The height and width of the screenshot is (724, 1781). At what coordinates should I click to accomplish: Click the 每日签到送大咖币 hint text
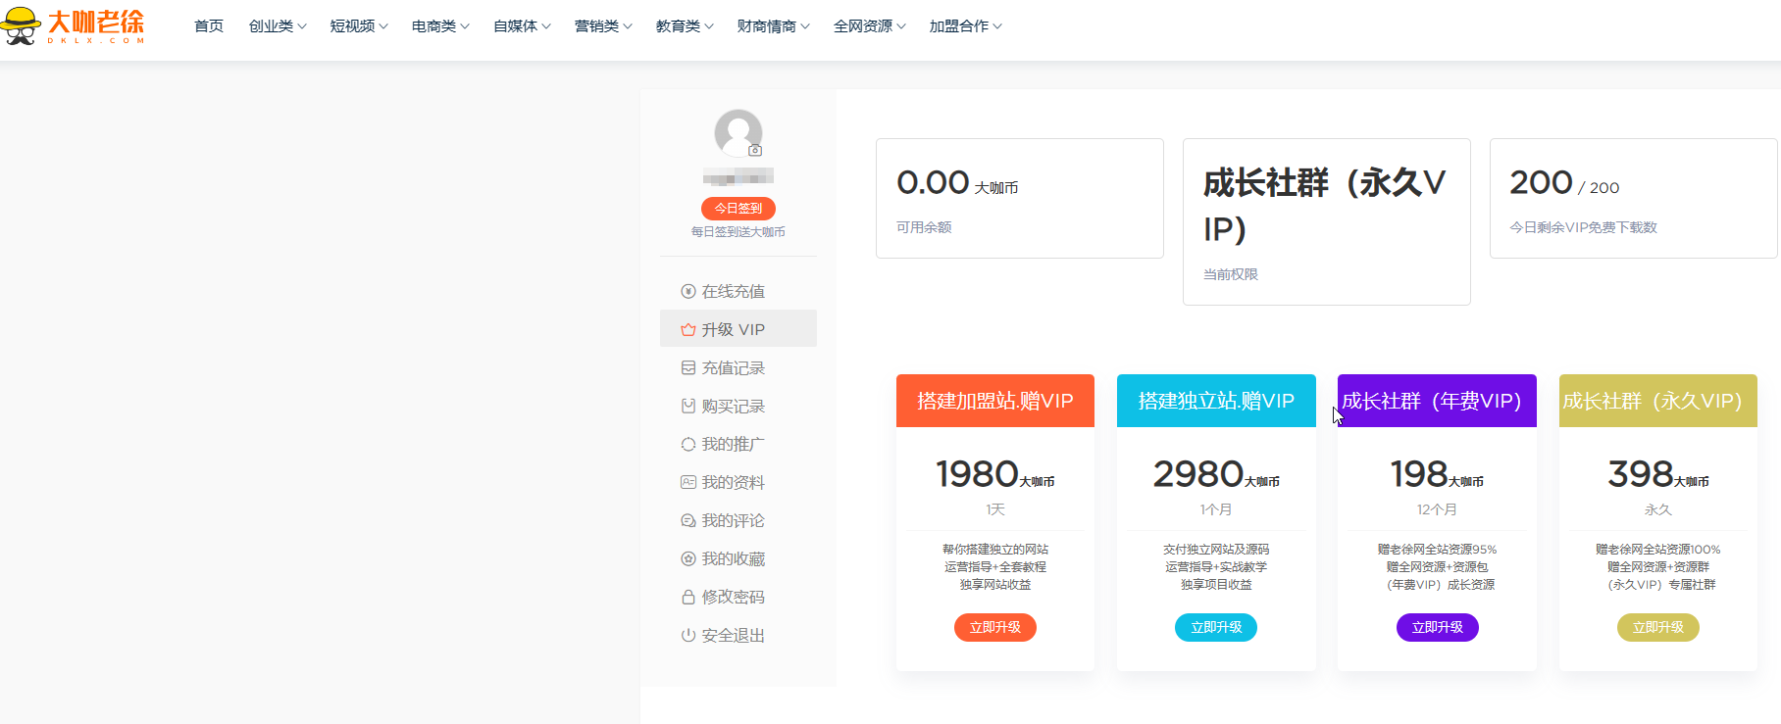(738, 232)
